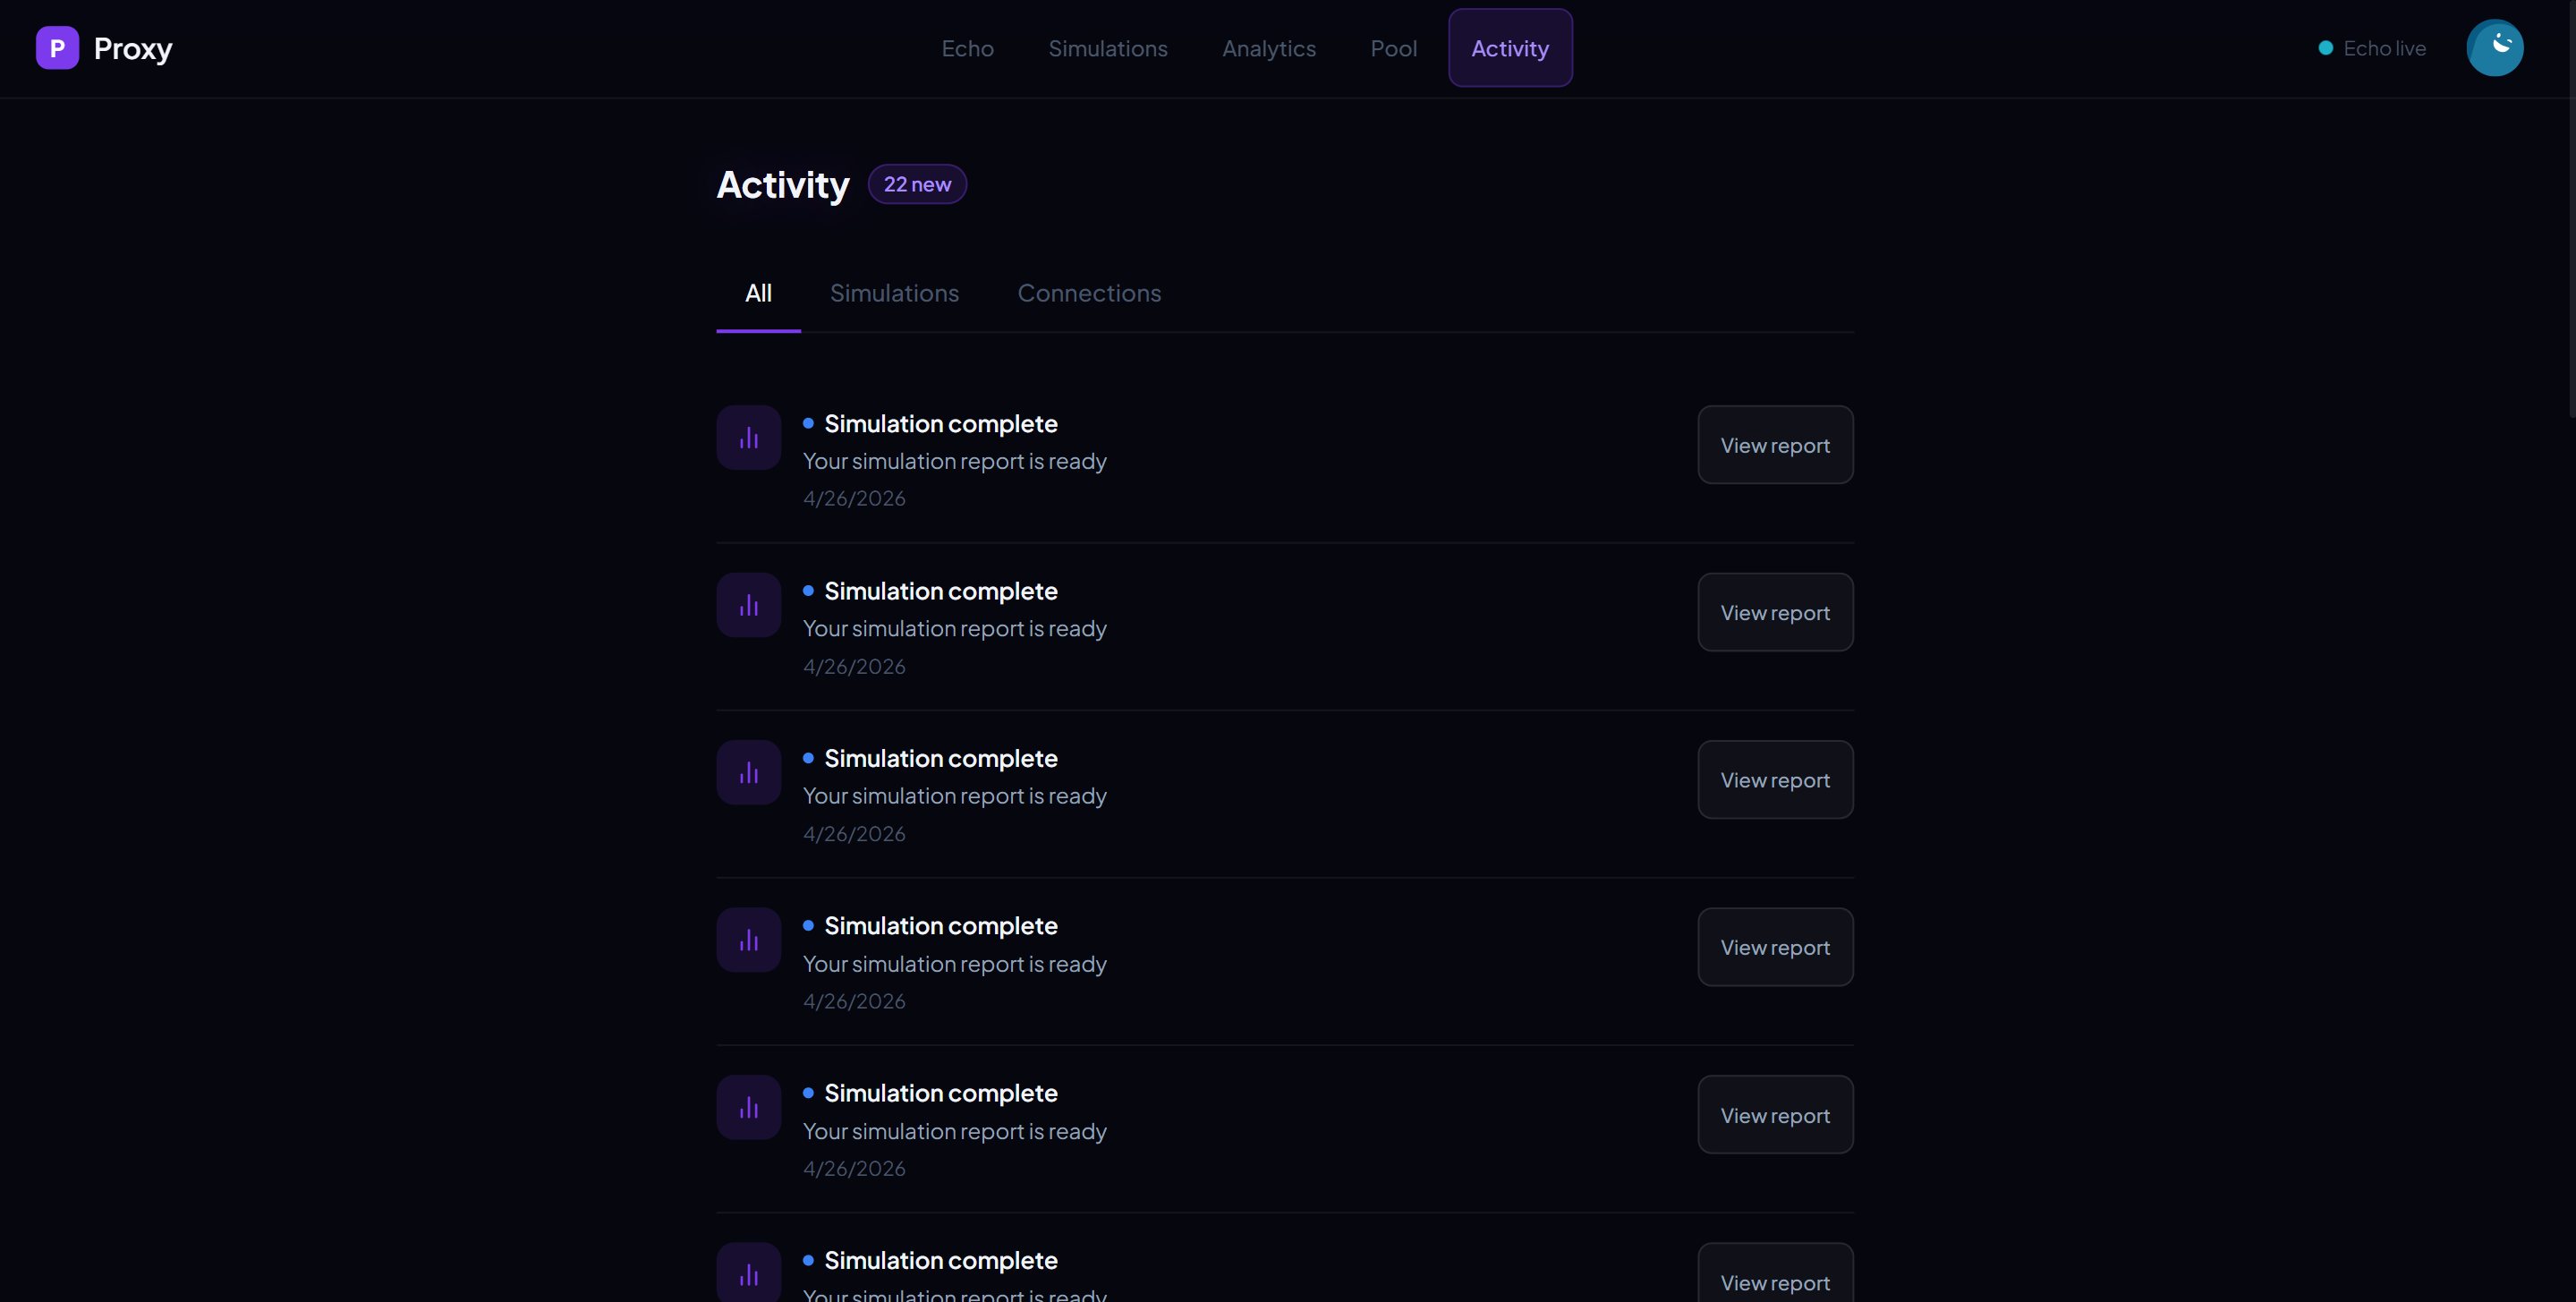Open the Analytics navigation item
This screenshot has width=2576, height=1302.
(1268, 48)
